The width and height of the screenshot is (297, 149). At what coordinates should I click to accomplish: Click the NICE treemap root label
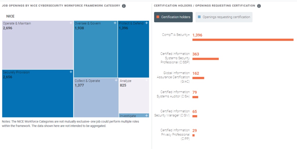pos(10,16)
